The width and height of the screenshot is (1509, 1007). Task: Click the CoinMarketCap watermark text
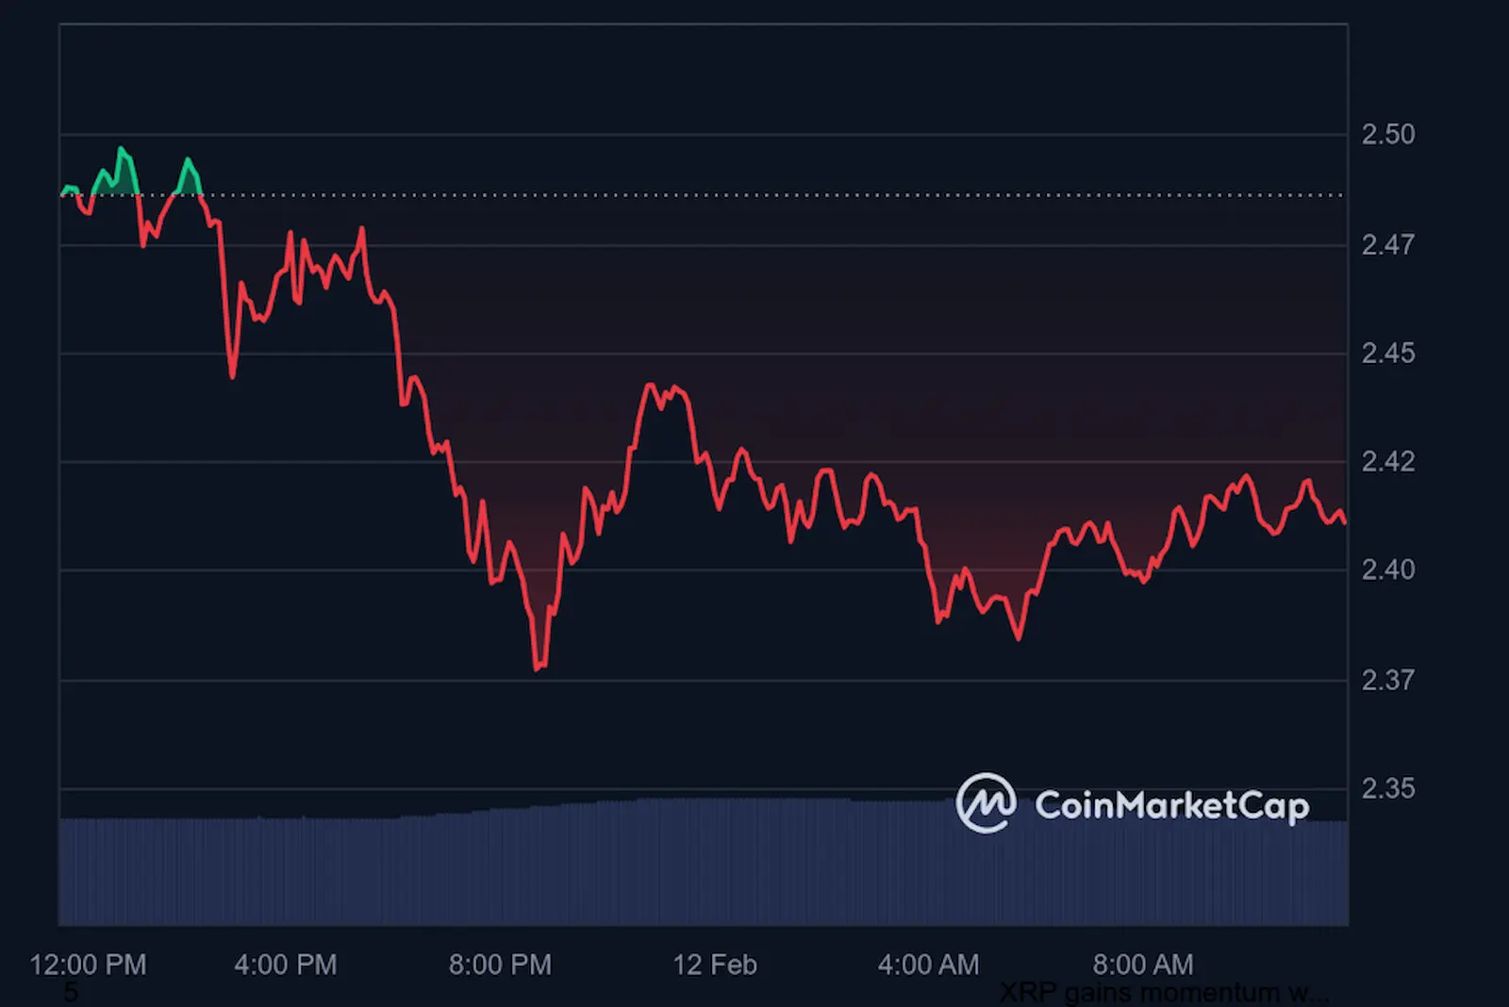1171,805
